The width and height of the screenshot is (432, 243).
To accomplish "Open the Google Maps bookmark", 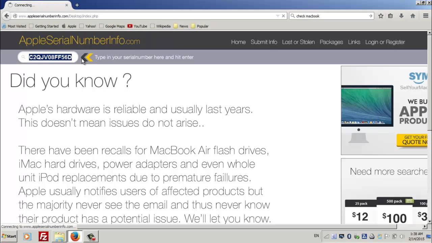I will (x=112, y=26).
